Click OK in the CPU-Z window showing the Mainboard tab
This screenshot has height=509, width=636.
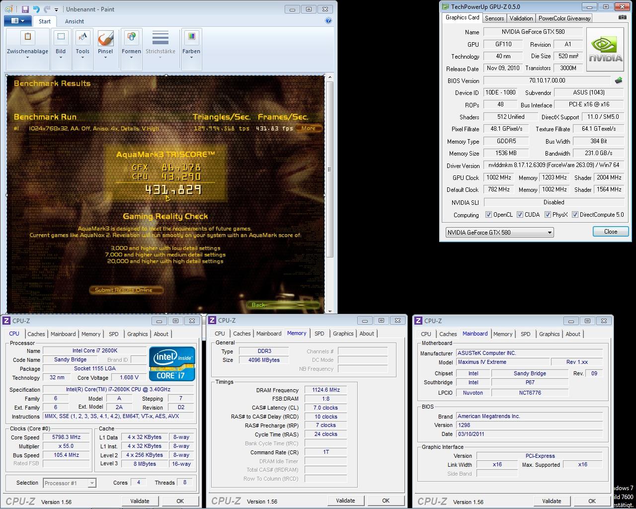point(592,501)
